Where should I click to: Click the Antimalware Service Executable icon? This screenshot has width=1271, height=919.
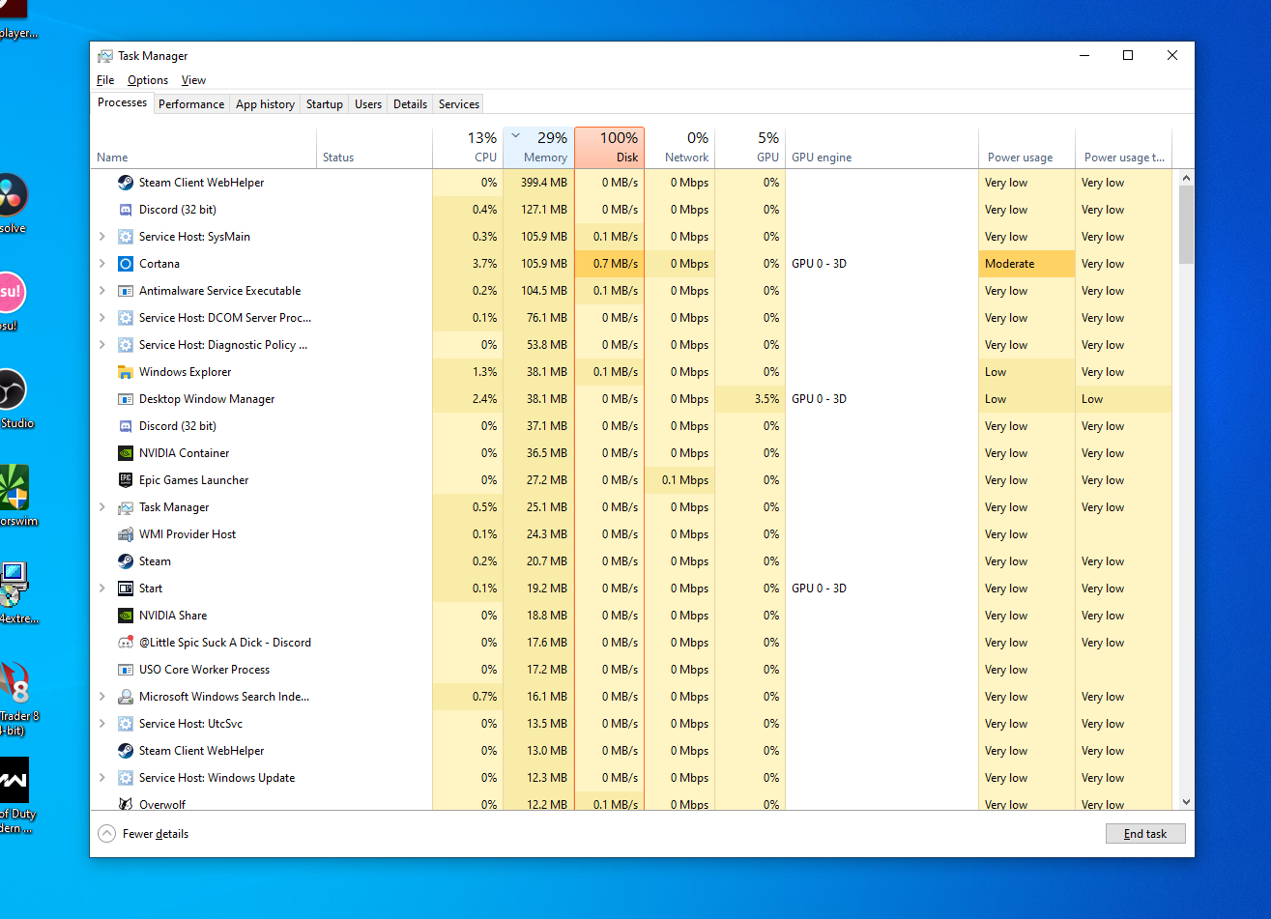coord(126,291)
